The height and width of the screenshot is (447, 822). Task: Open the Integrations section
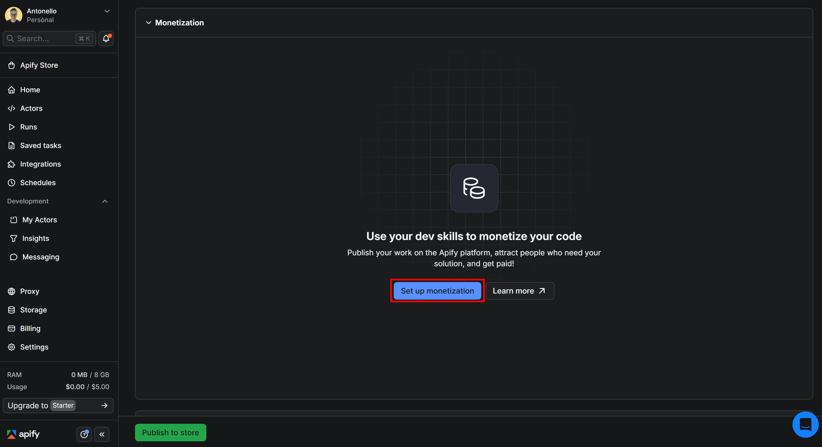click(x=40, y=164)
